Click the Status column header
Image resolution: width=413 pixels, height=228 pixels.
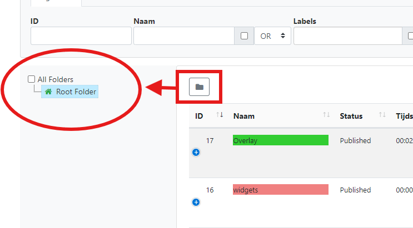[x=351, y=116]
